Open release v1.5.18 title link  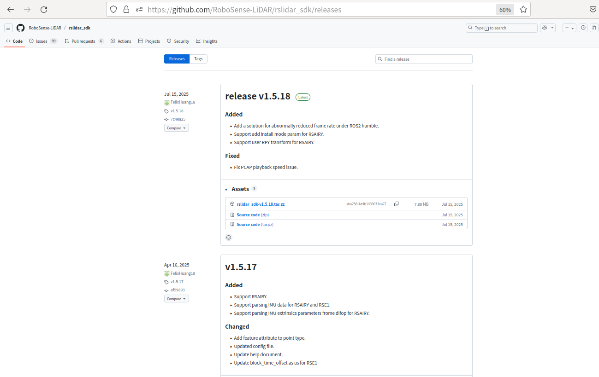pos(258,96)
